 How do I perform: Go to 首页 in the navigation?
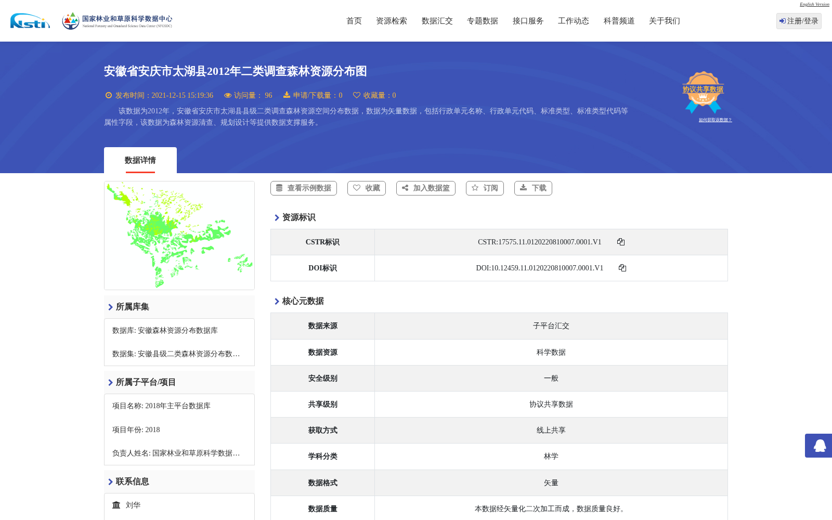coord(354,21)
